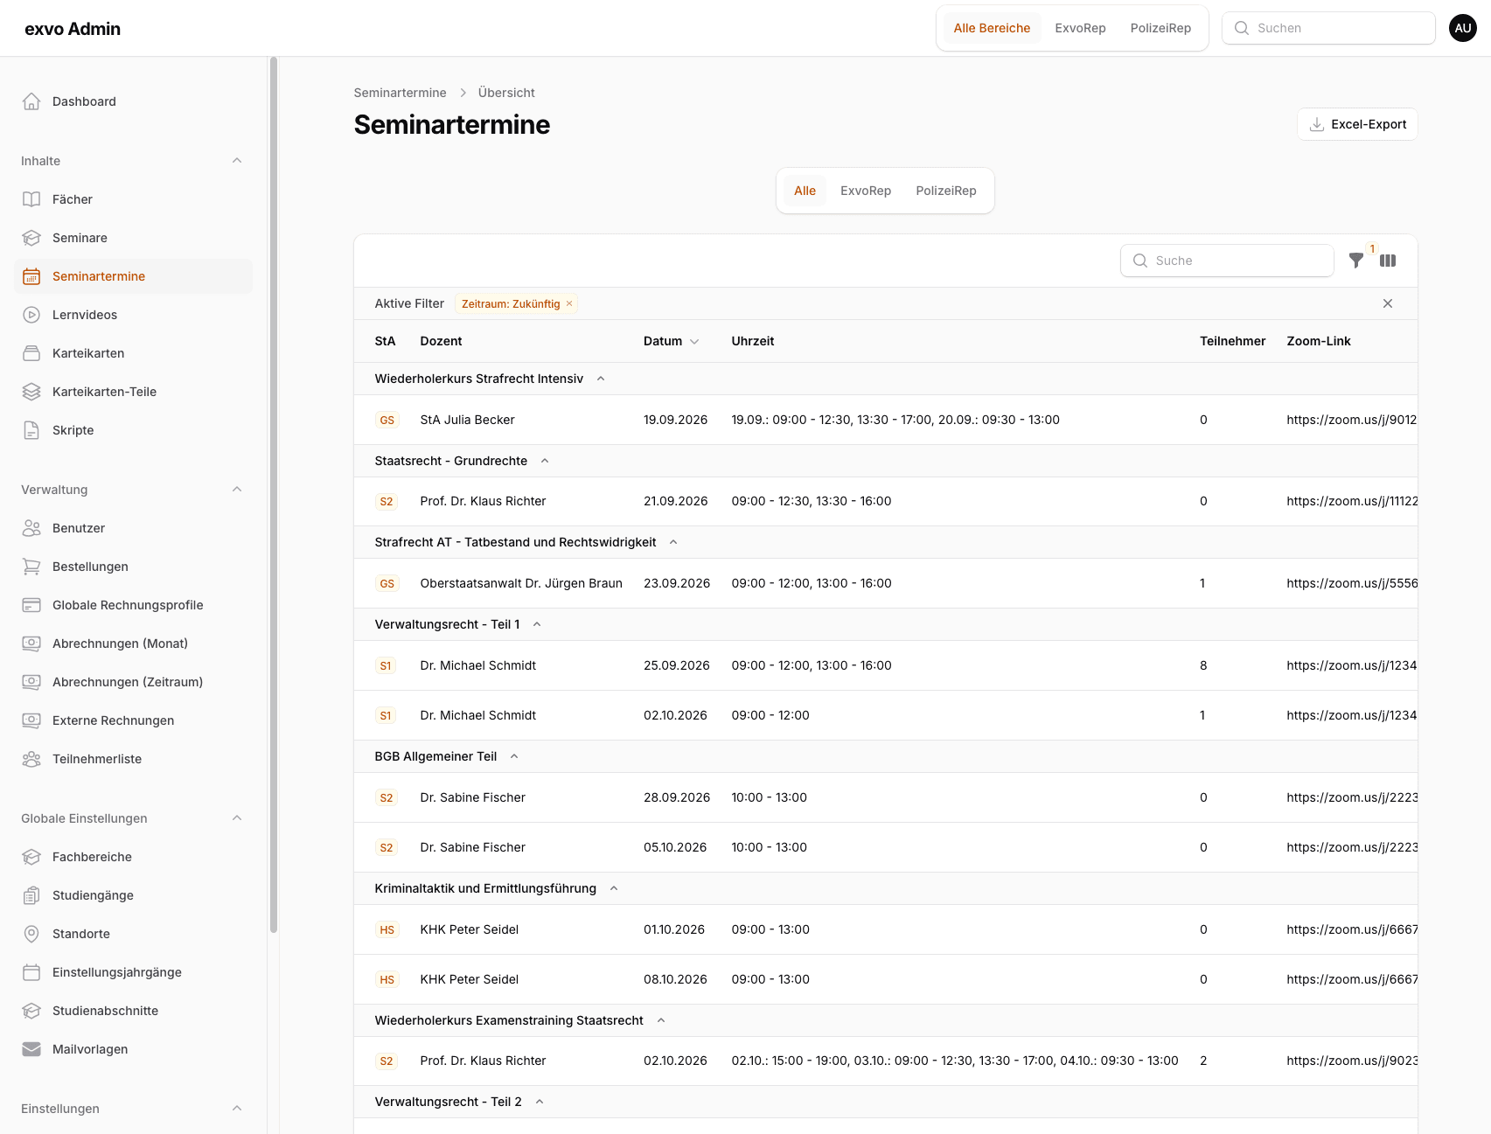Screen dimensions: 1491x1134
Task: Open Externe Rechnungen in sidebar
Action: click(133, 720)
